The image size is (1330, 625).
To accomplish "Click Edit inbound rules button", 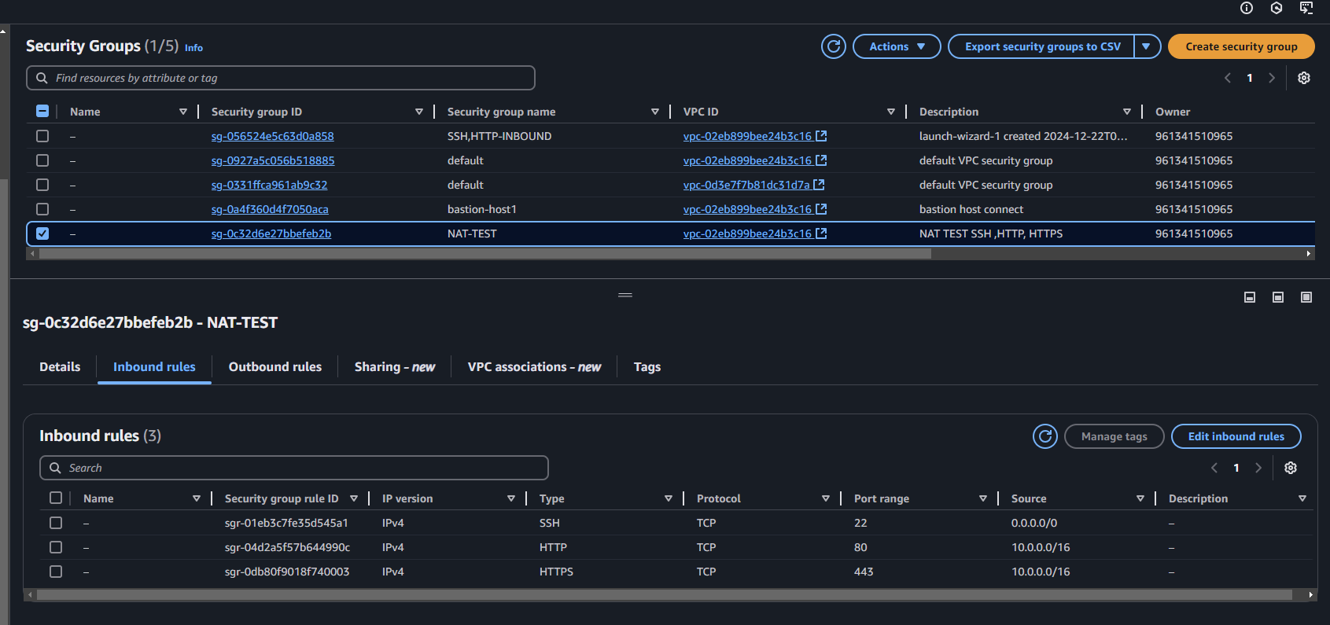I will tap(1236, 436).
